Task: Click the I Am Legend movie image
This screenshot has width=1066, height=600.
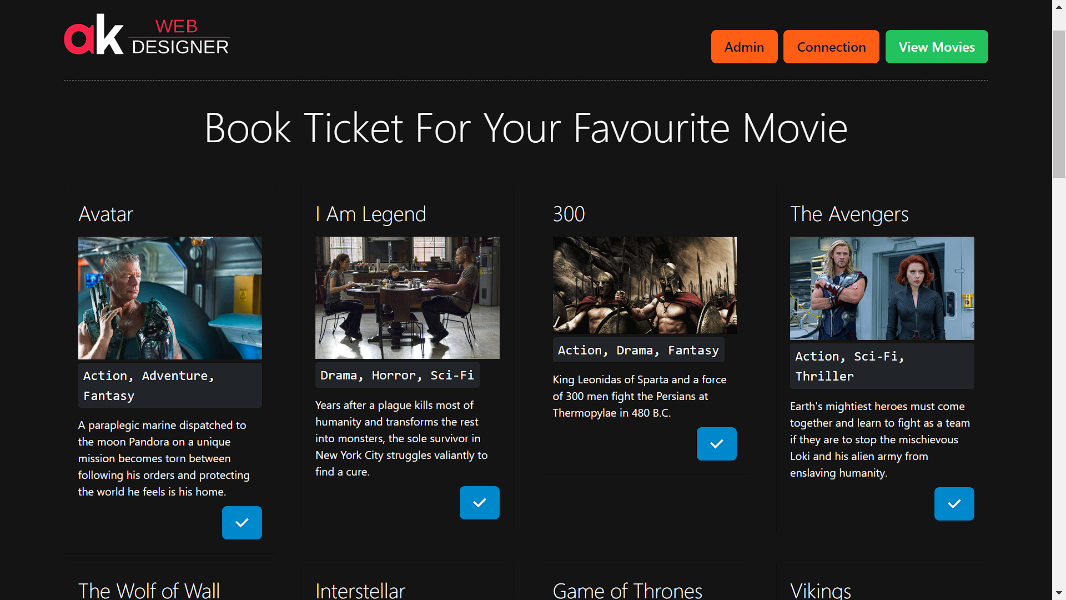Action: 407,298
